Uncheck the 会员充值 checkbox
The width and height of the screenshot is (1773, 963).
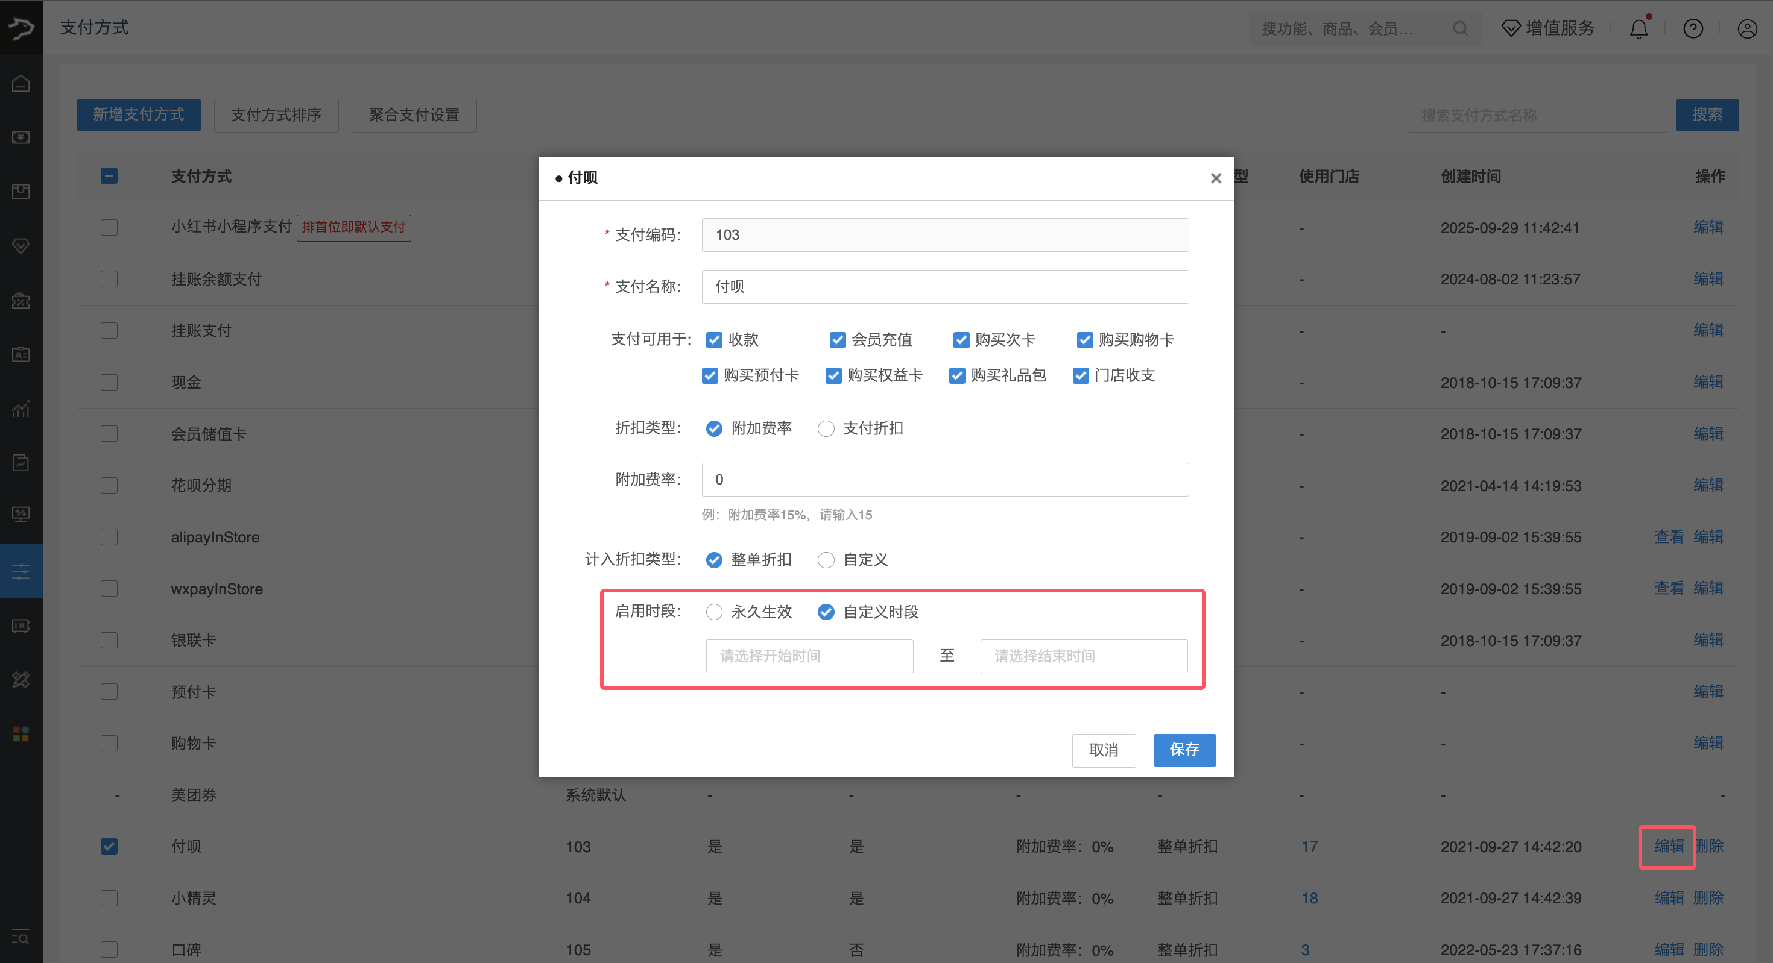837,340
